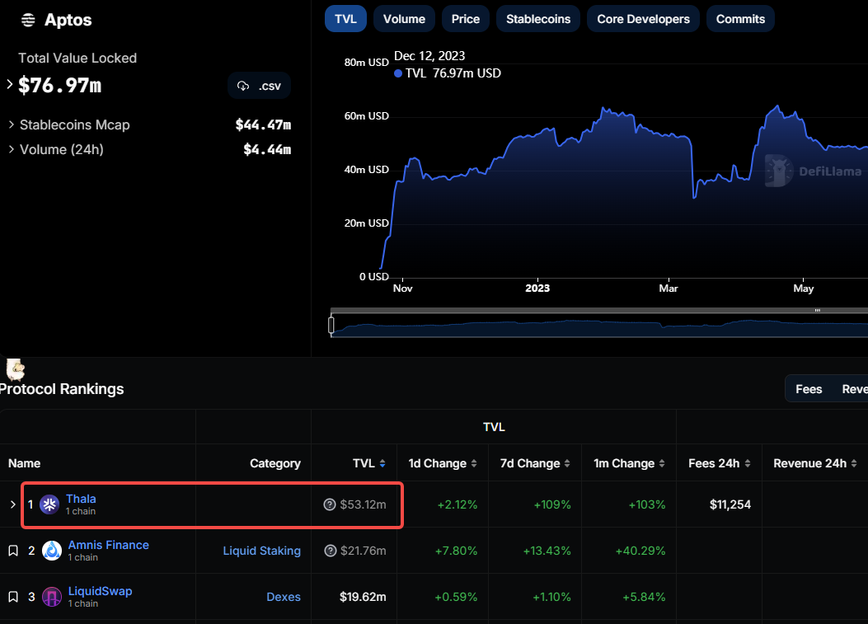The width and height of the screenshot is (868, 624).
Task: Click the left handle of chart range slider
Action: 331,325
